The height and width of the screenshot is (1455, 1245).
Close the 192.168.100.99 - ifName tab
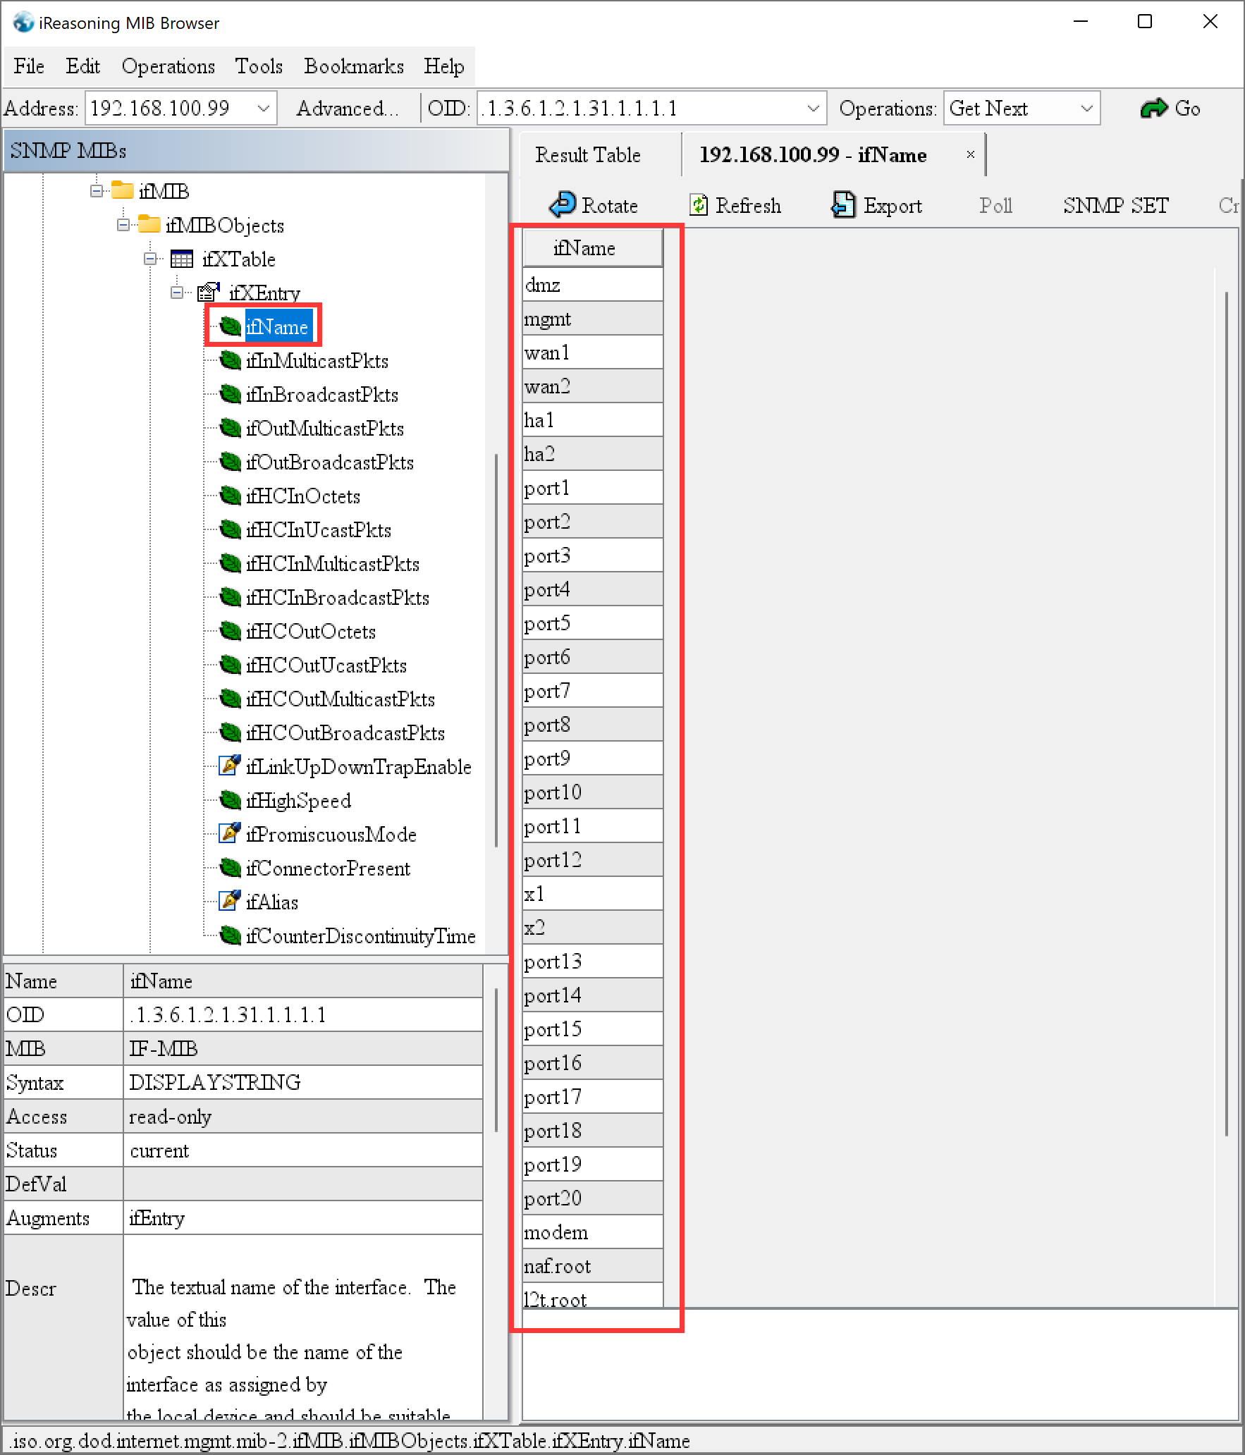point(970,154)
